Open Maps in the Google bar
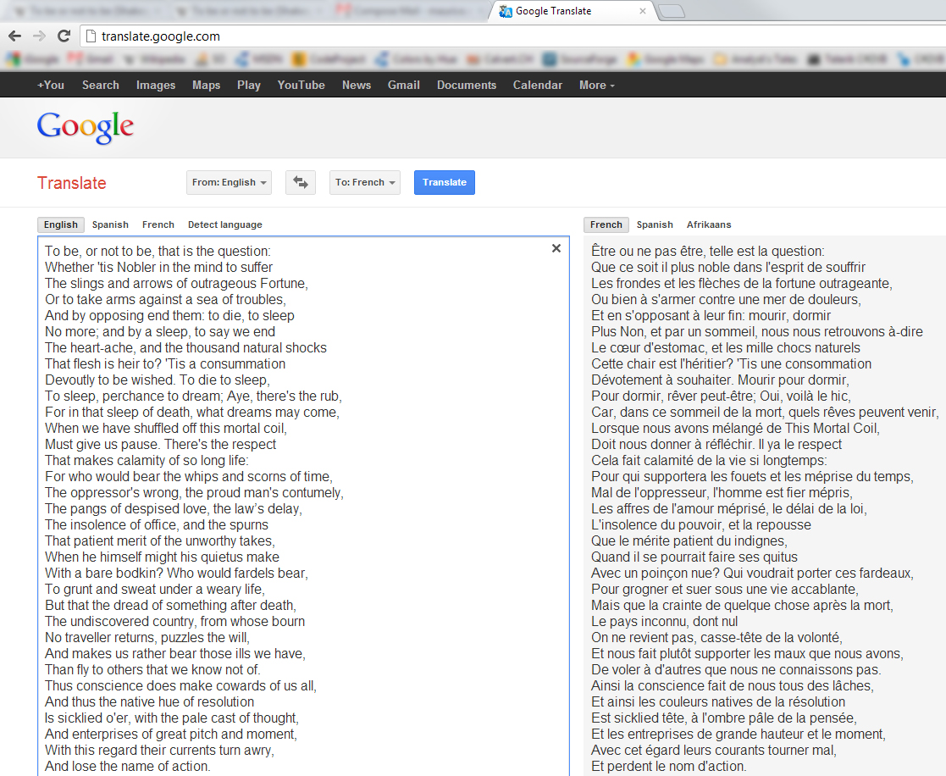 click(207, 85)
